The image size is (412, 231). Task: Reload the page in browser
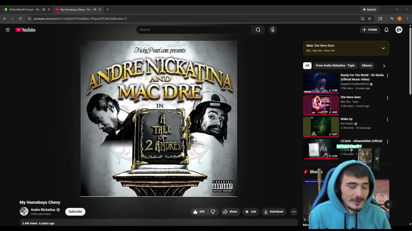click(x=20, y=19)
